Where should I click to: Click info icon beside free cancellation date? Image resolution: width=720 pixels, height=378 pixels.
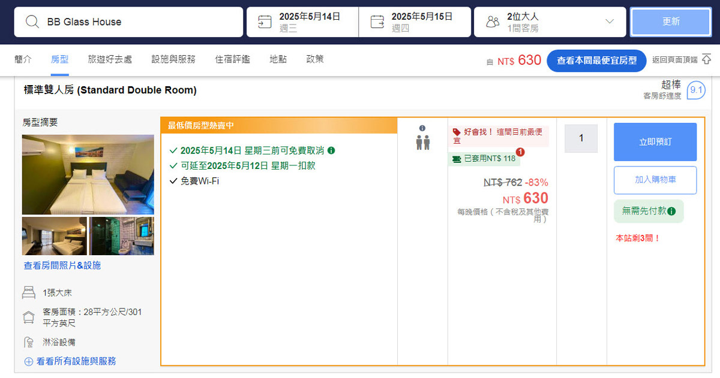[x=331, y=150]
